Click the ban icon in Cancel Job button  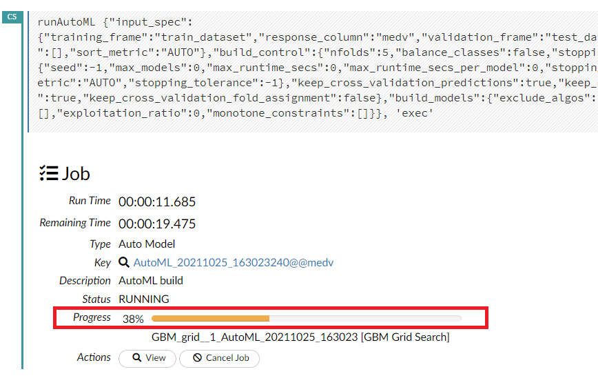[x=197, y=358]
